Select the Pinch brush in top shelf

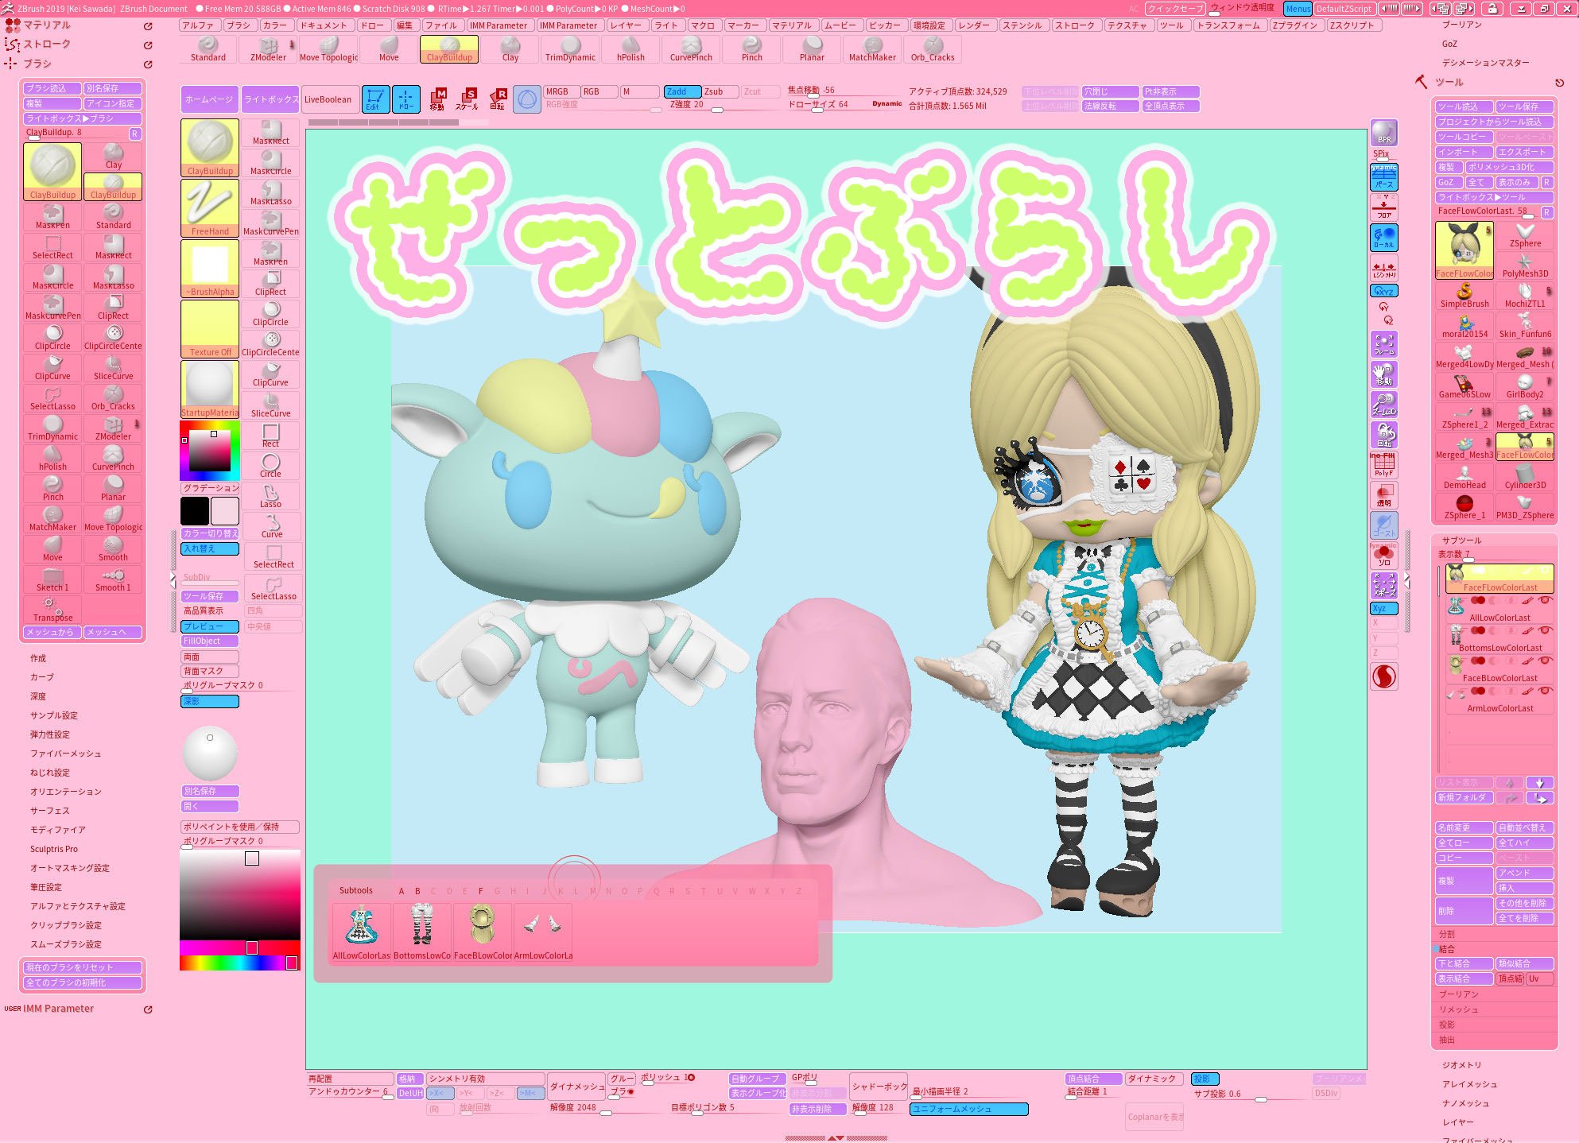pyautogui.click(x=751, y=49)
